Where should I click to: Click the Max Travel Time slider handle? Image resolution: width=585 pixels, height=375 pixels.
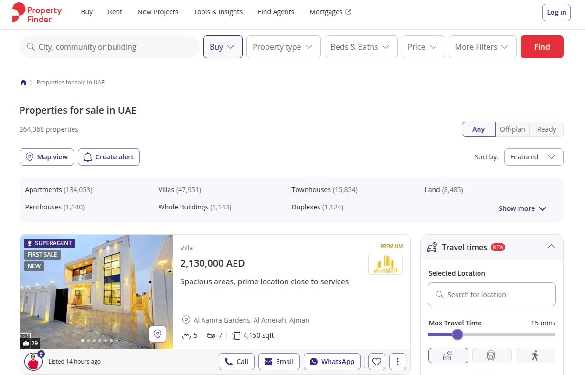(457, 334)
